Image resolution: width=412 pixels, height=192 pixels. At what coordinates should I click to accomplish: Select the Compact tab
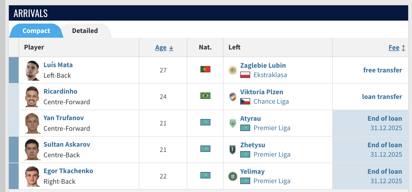click(x=36, y=31)
